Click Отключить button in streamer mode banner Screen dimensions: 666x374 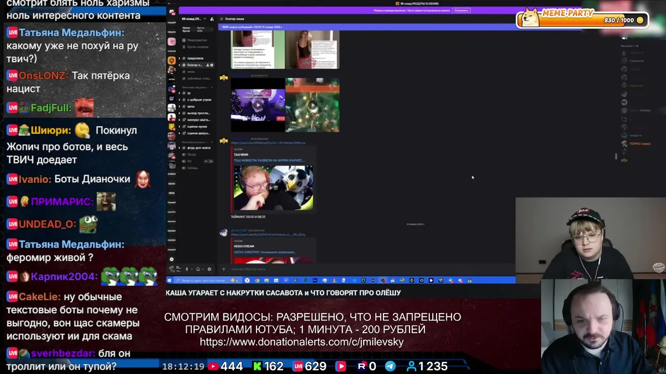461,10
